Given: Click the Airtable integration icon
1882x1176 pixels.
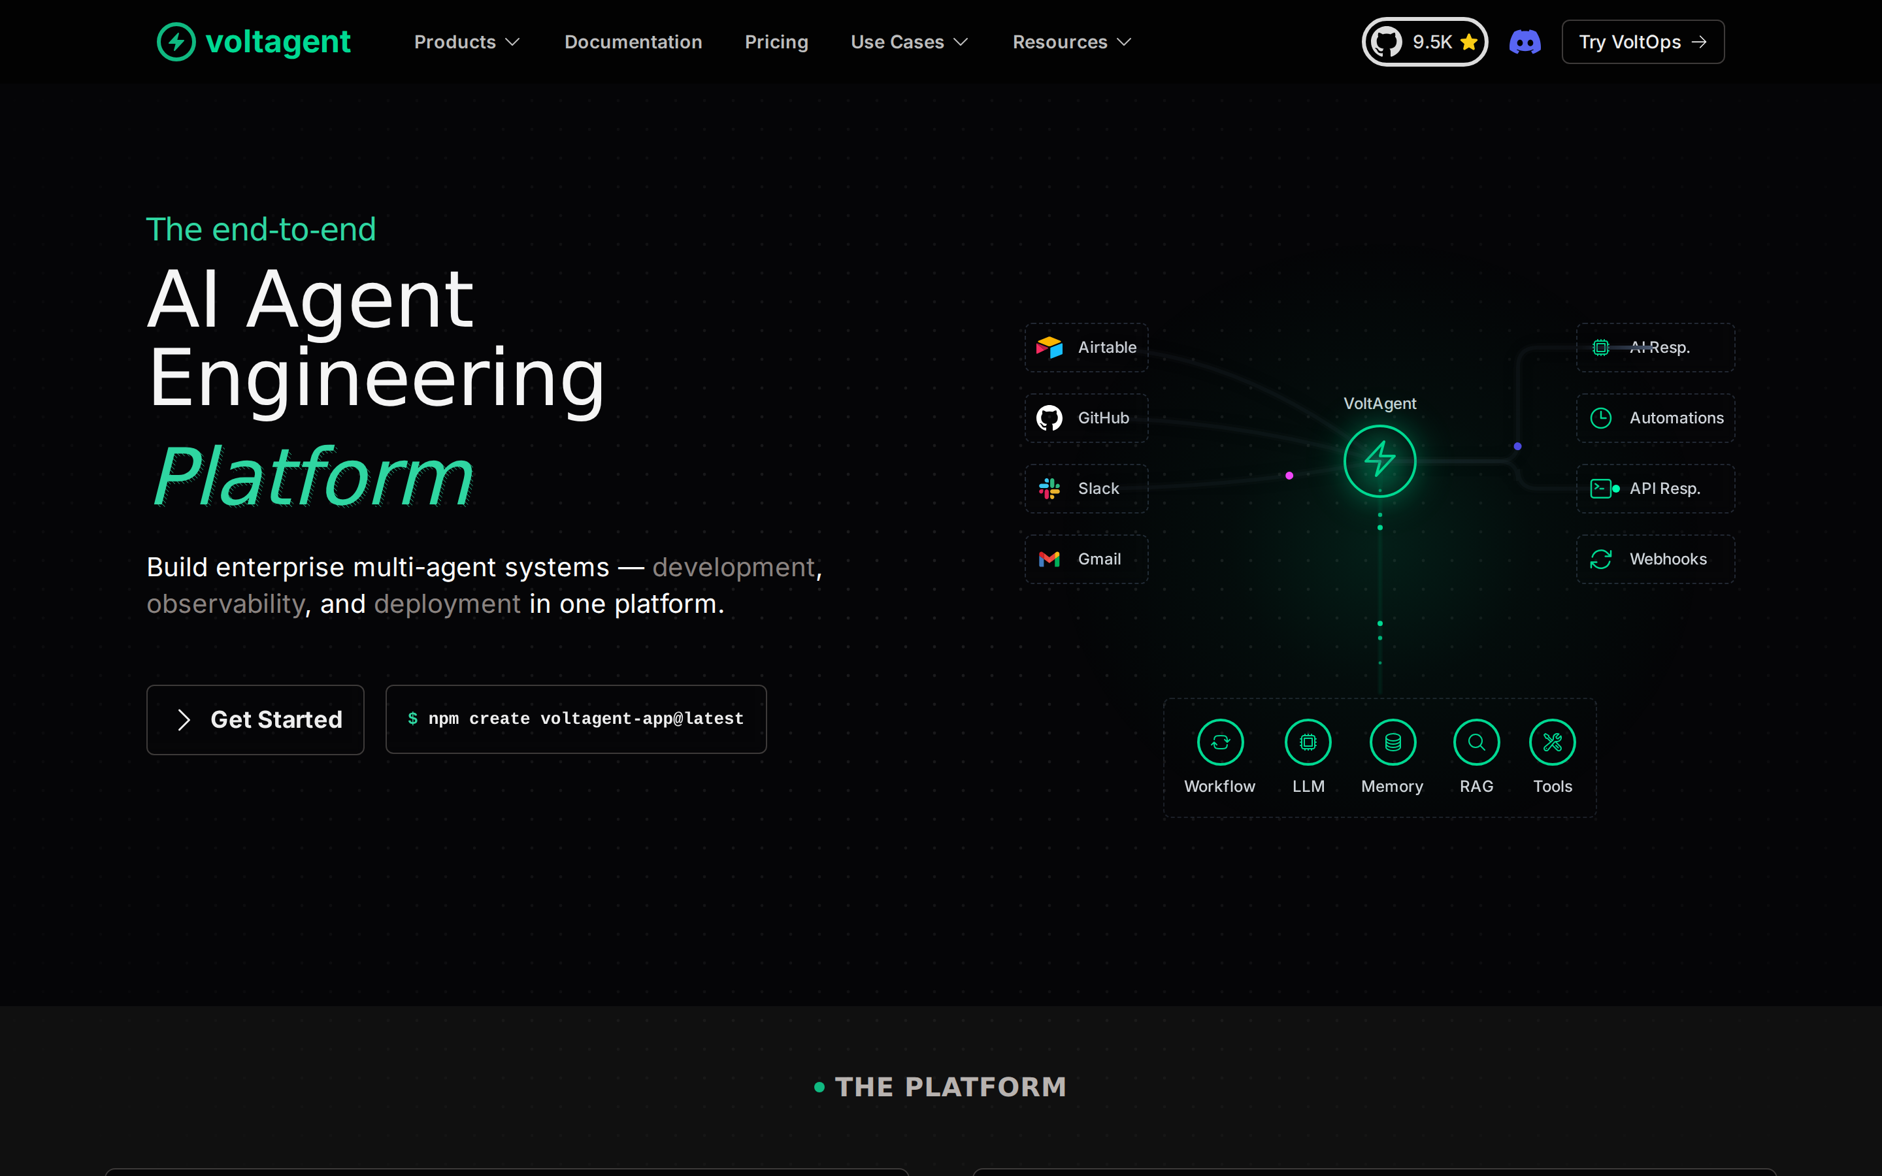Looking at the screenshot, I should (x=1049, y=348).
